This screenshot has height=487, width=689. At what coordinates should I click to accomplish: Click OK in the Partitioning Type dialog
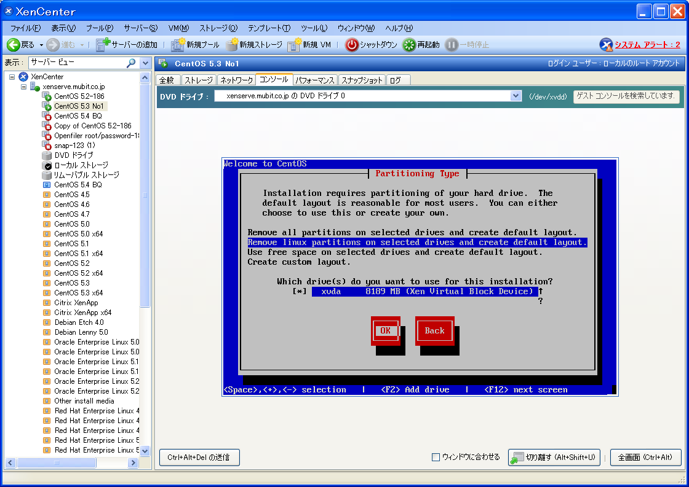[385, 331]
